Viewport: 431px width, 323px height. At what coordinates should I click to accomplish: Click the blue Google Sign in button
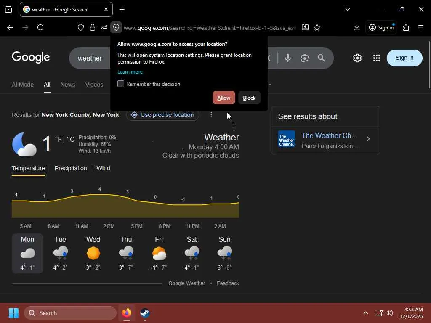click(x=404, y=58)
